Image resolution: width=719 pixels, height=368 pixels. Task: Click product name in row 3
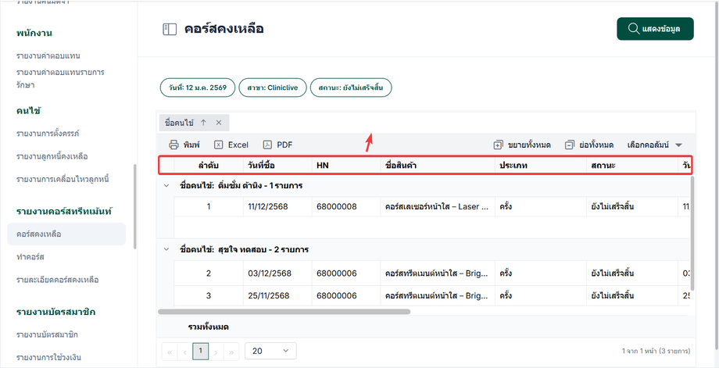(438, 296)
